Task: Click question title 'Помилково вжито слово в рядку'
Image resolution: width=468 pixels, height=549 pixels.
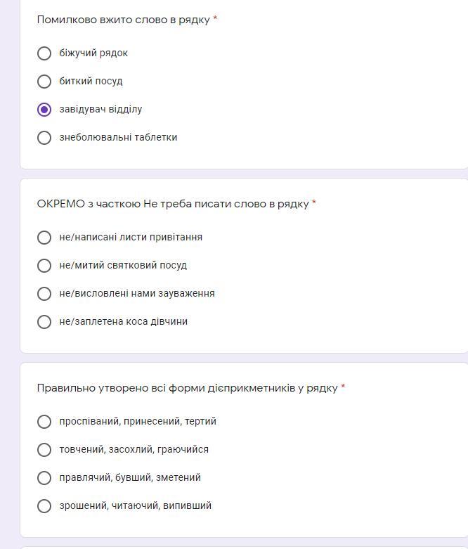Action: (x=123, y=20)
